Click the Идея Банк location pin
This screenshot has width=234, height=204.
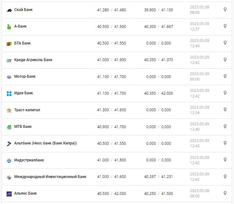pyautogui.click(x=225, y=93)
